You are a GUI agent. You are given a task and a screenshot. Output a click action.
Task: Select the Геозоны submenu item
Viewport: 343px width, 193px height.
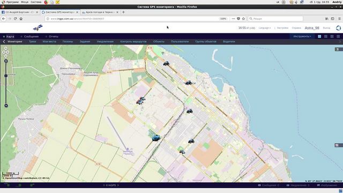(x=68, y=41)
